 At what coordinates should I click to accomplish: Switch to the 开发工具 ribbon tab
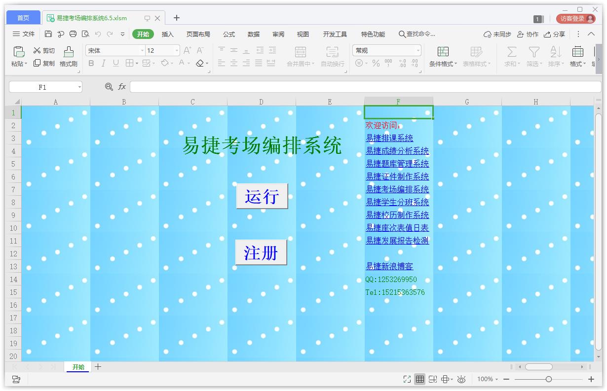(335, 34)
